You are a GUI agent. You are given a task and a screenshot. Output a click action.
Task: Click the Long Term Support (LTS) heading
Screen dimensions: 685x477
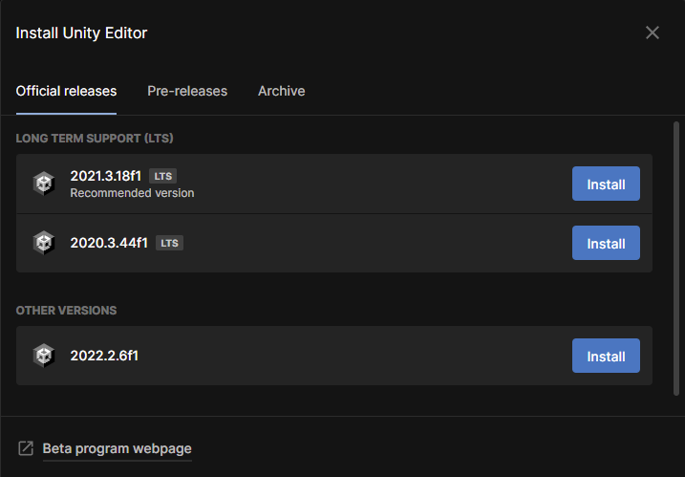(x=95, y=139)
